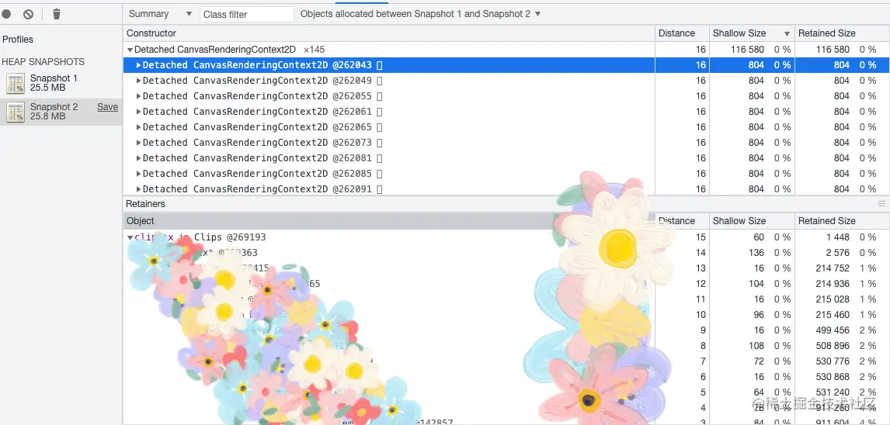The height and width of the screenshot is (425, 890).
Task: Click retained size value 214 752
Action: coord(832,268)
